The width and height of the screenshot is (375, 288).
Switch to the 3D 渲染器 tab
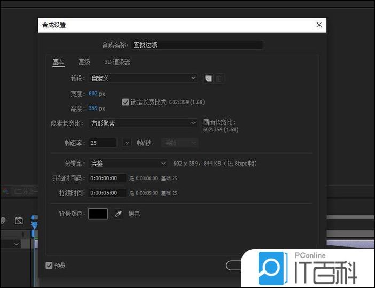click(117, 62)
